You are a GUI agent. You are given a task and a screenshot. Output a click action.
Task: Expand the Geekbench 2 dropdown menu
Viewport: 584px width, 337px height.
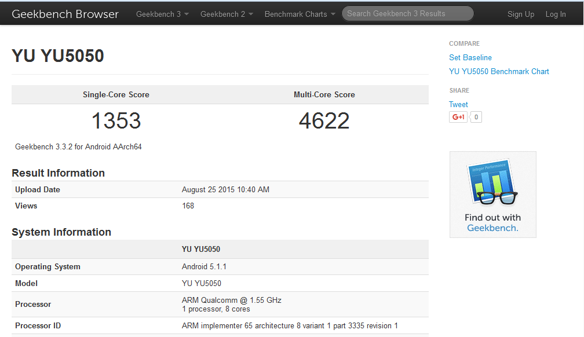(x=227, y=14)
